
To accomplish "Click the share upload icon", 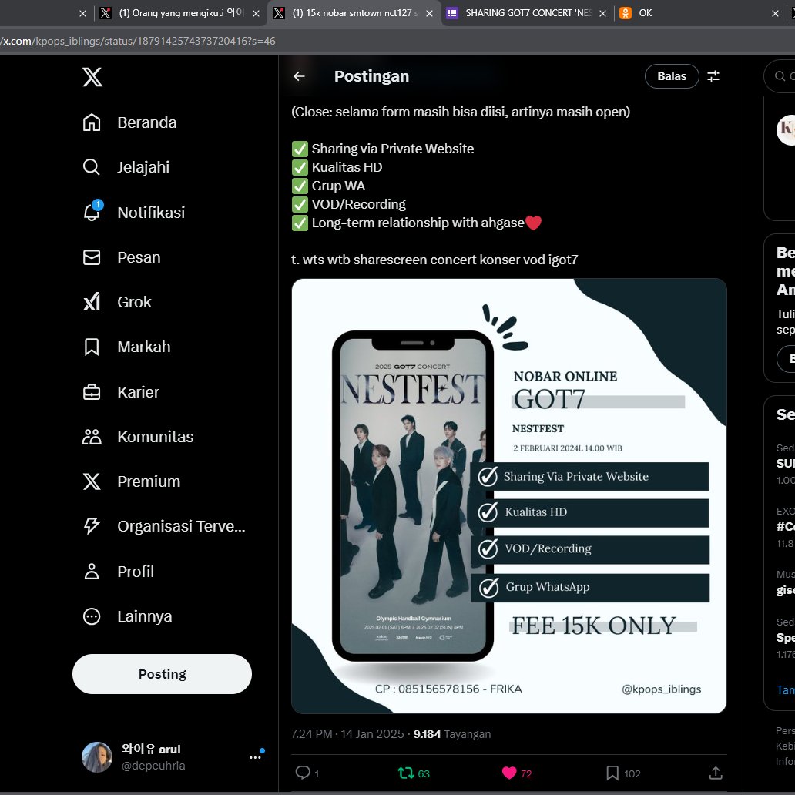I will pos(716,773).
